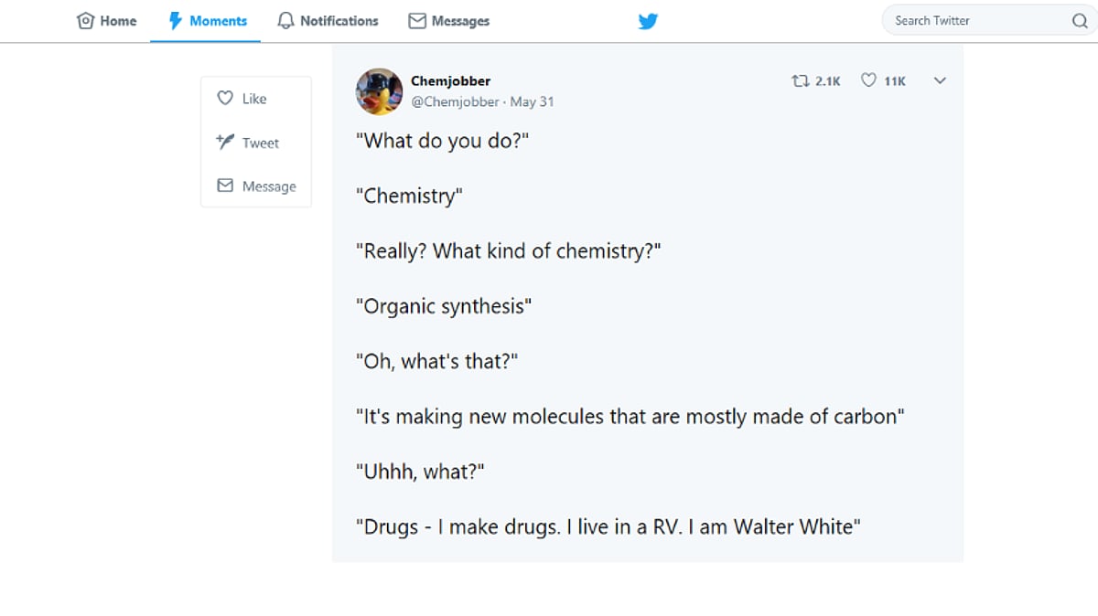
Task: Open Chemjobber's avatar thumbnail
Action: click(x=378, y=91)
